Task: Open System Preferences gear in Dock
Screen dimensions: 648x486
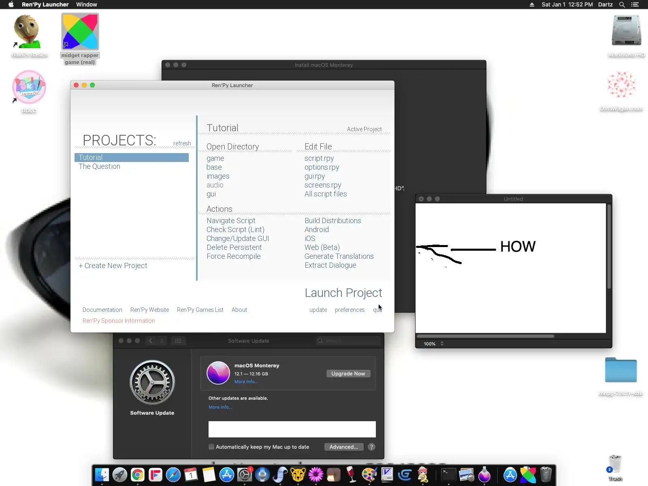Action: [245, 474]
